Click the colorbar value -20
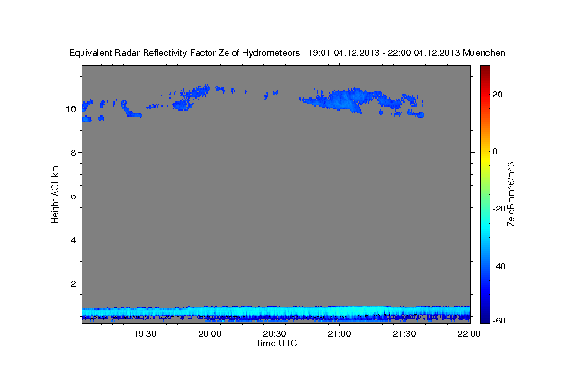 (x=499, y=209)
